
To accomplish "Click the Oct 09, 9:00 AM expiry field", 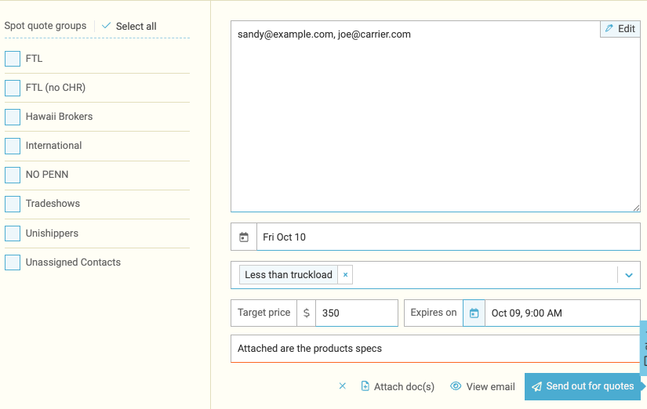I will click(x=562, y=313).
